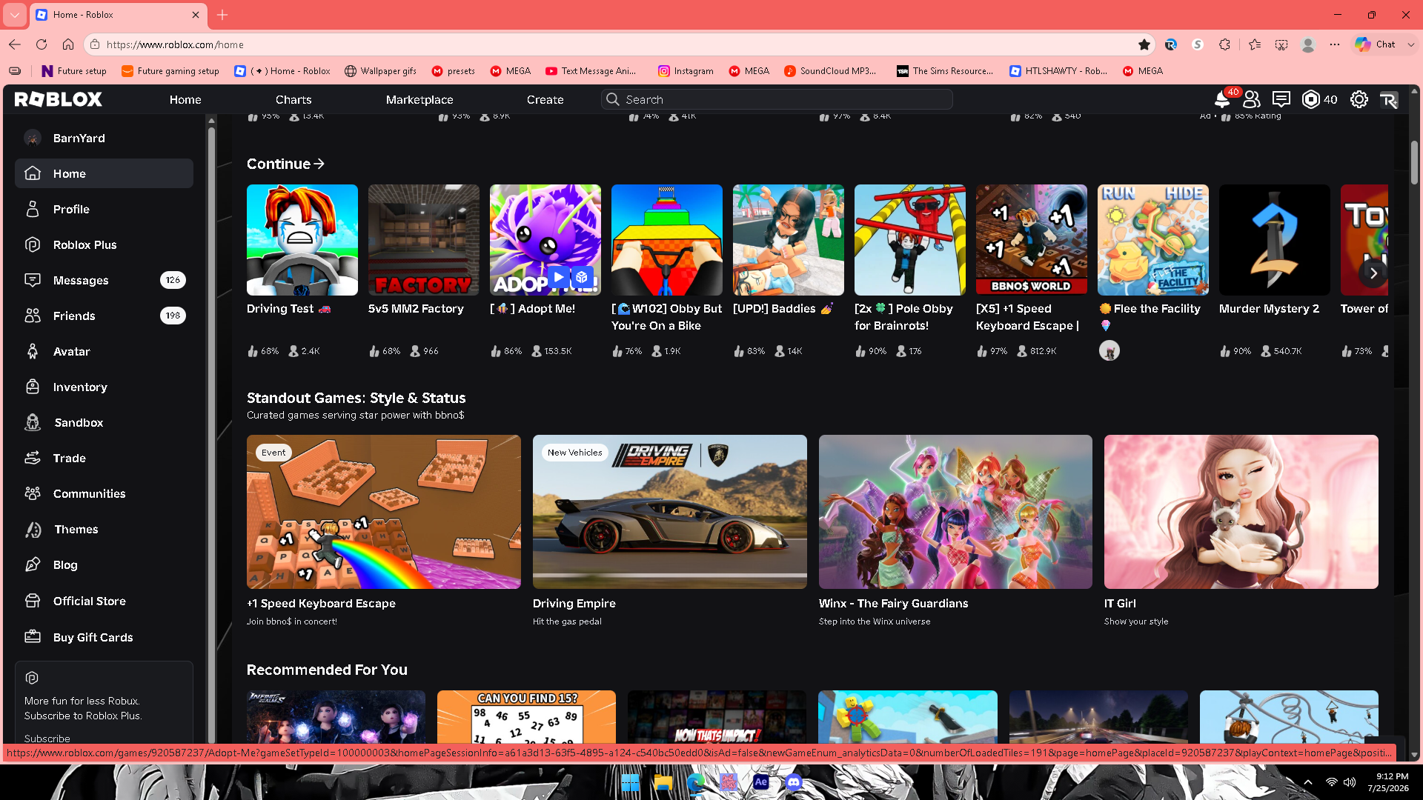Open Roblox settings gear
The height and width of the screenshot is (800, 1423).
point(1359,99)
